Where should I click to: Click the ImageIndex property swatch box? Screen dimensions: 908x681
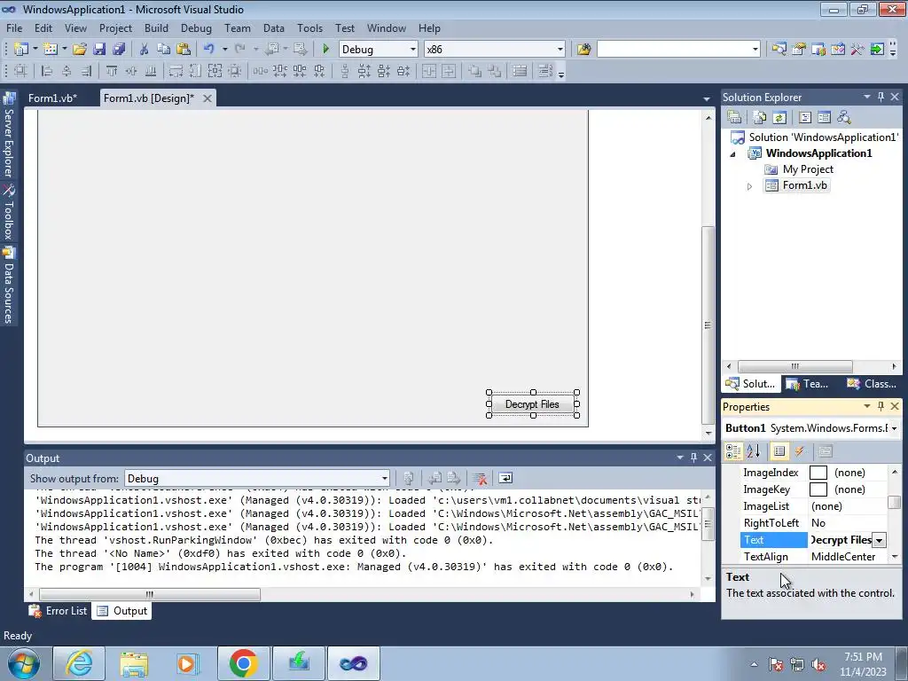(x=818, y=473)
